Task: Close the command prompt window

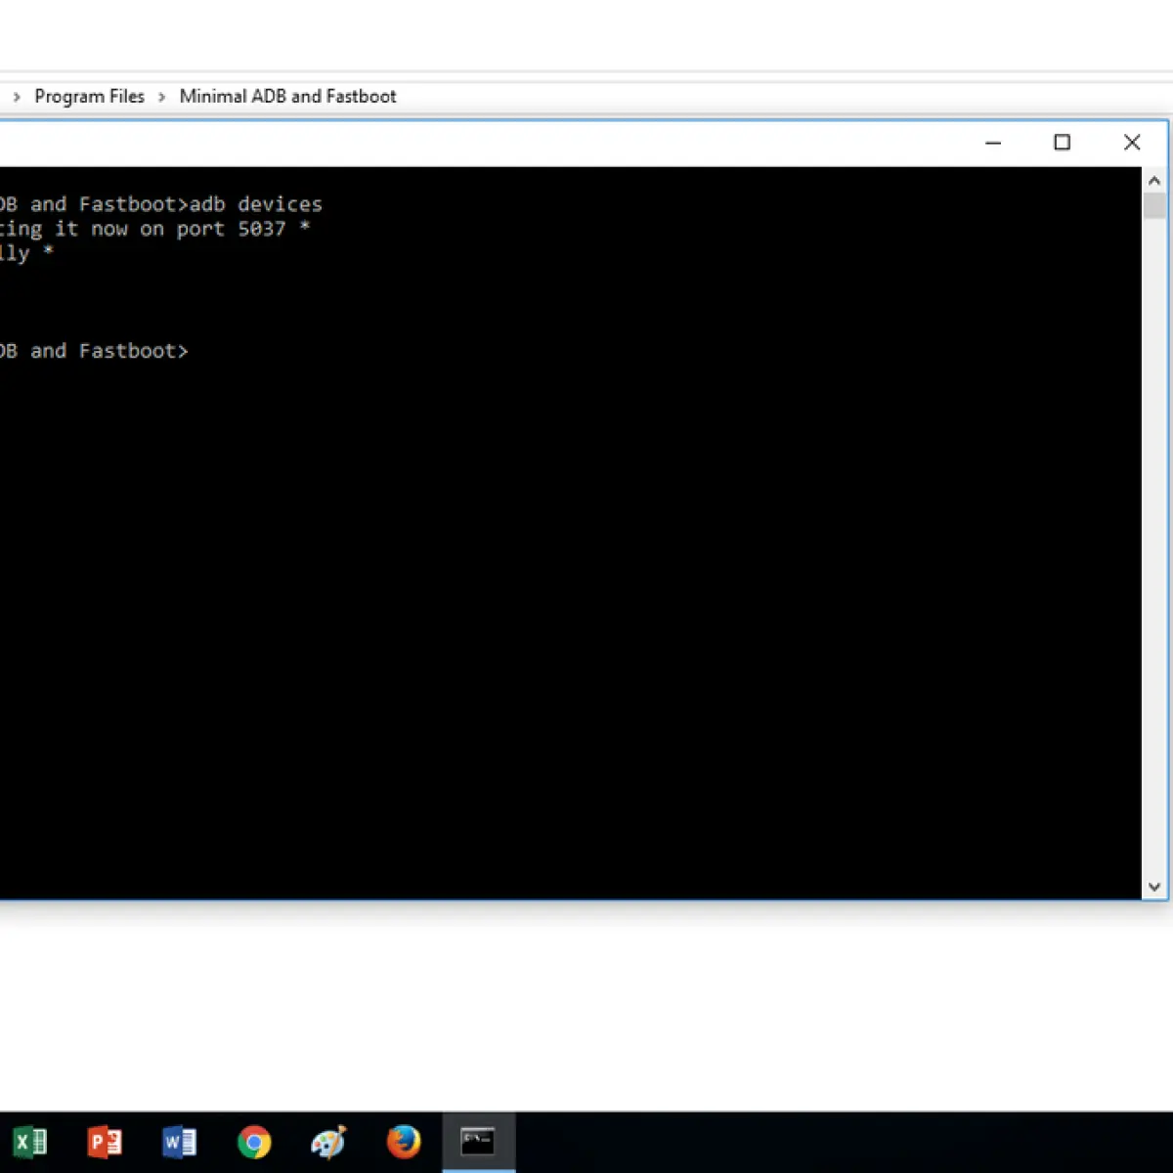Action: pyautogui.click(x=1132, y=143)
